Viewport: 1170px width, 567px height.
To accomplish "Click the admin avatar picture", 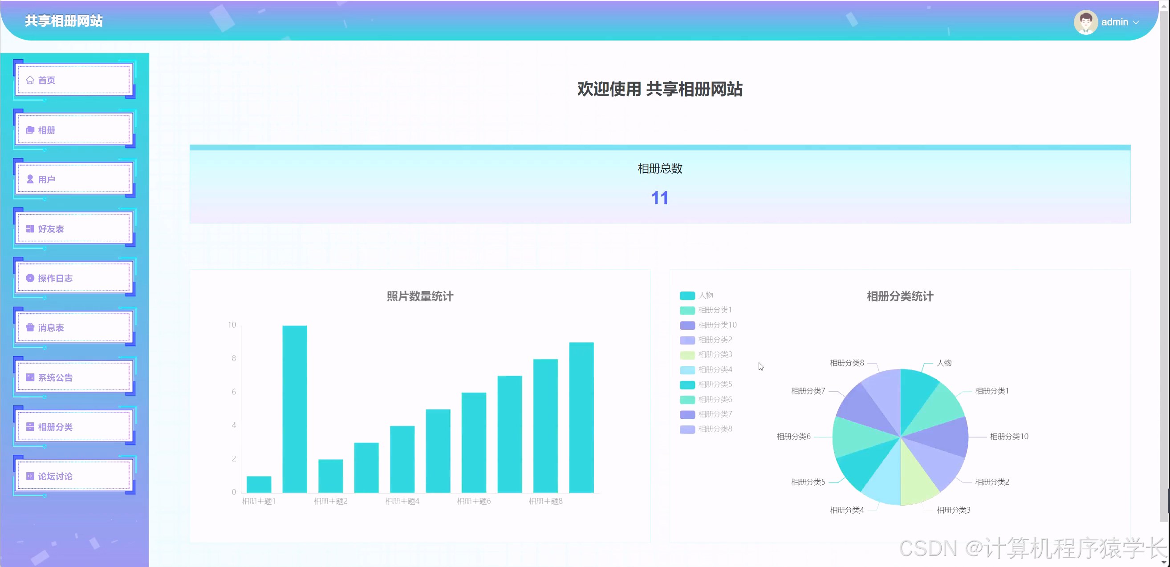I will coord(1086,22).
